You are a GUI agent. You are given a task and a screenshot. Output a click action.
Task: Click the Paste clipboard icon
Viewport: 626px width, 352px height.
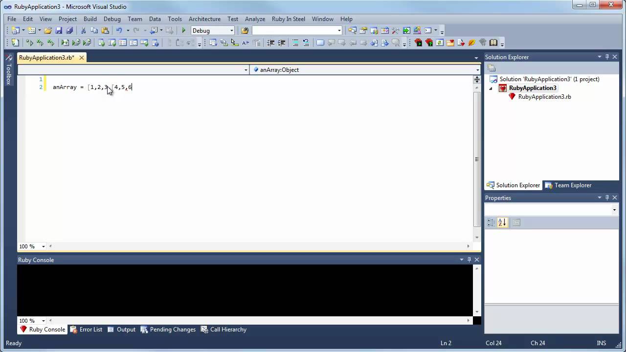pyautogui.click(x=105, y=30)
